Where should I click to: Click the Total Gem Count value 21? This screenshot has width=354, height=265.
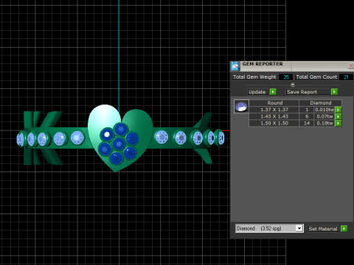[x=346, y=77]
